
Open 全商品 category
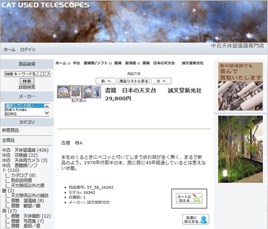[8, 140]
